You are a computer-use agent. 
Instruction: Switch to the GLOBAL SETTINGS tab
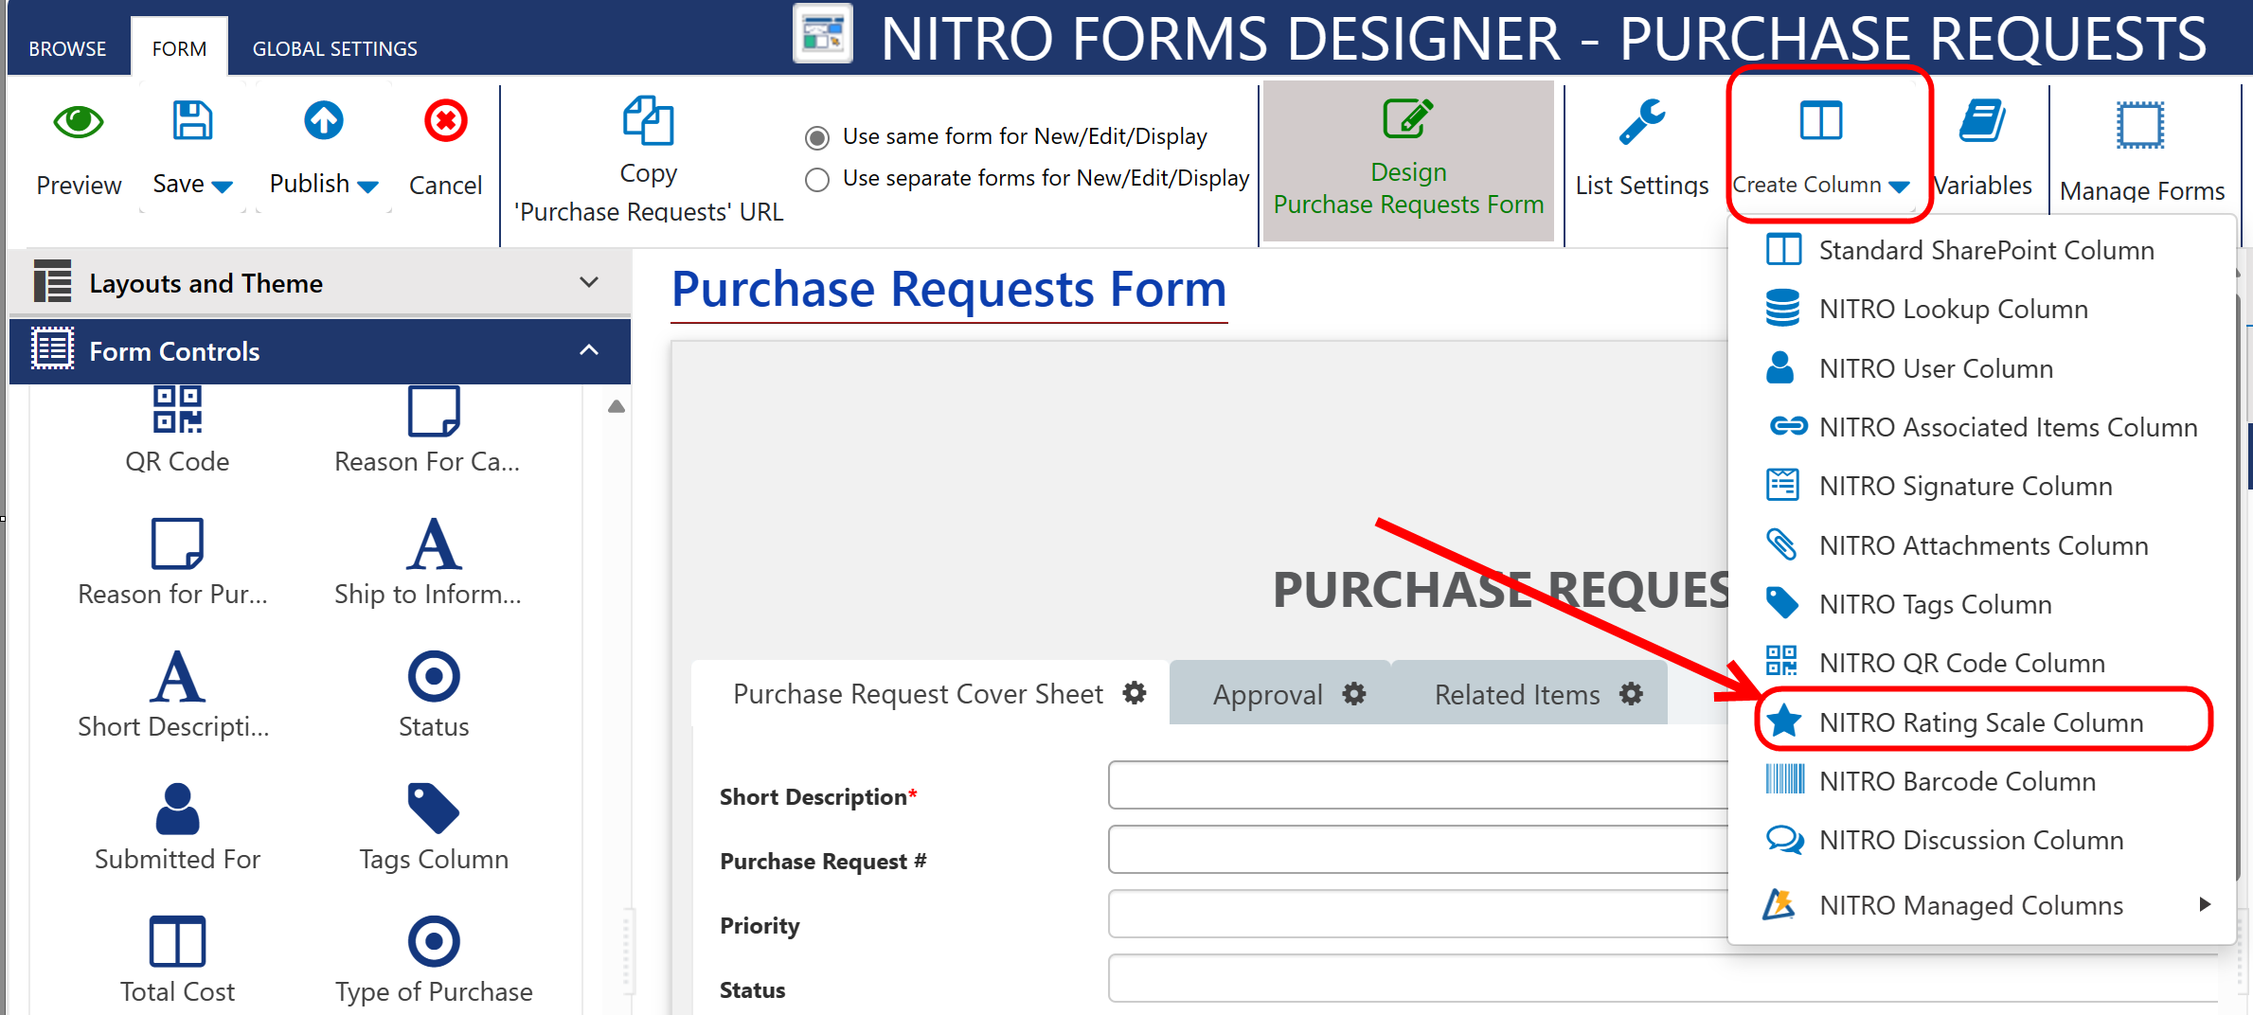(334, 48)
